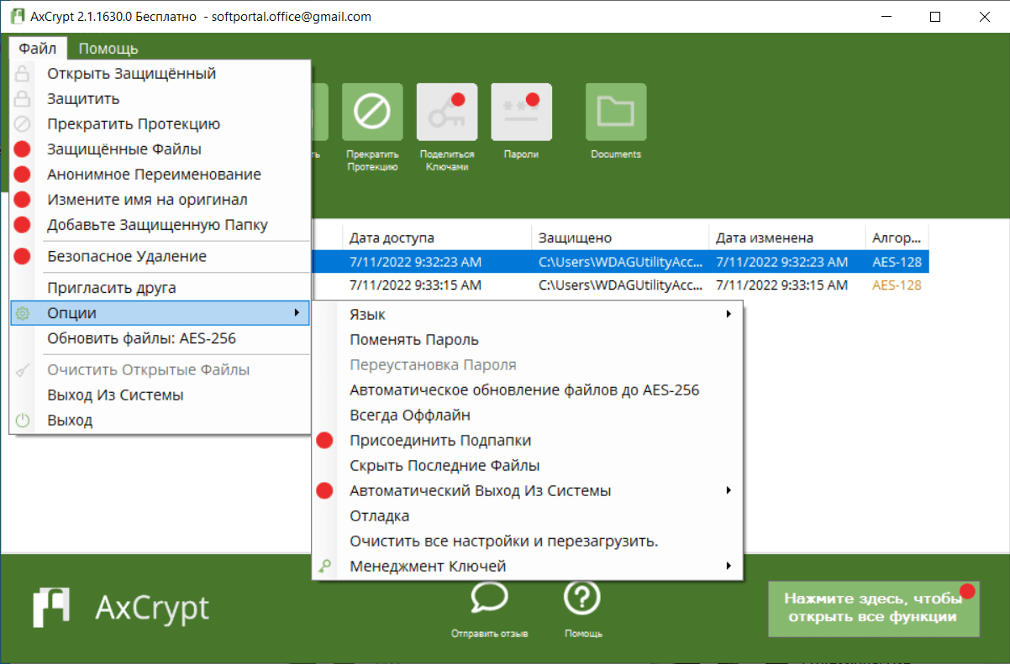Viewport: 1010px width, 664px height.
Task: Click the Помощь question mark icon
Action: pos(583,599)
